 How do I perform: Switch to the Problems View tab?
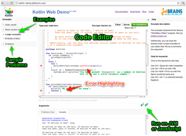pyautogui.click(x=48, y=112)
